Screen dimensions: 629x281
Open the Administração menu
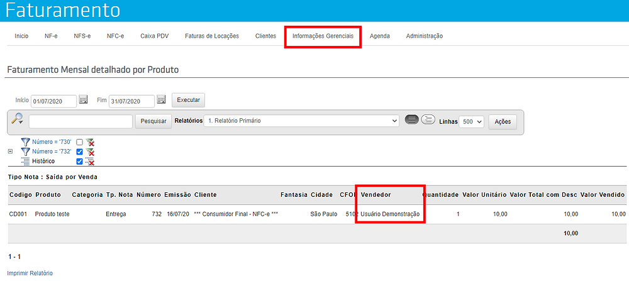point(425,36)
